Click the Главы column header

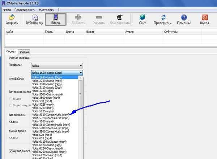[x=54, y=32]
